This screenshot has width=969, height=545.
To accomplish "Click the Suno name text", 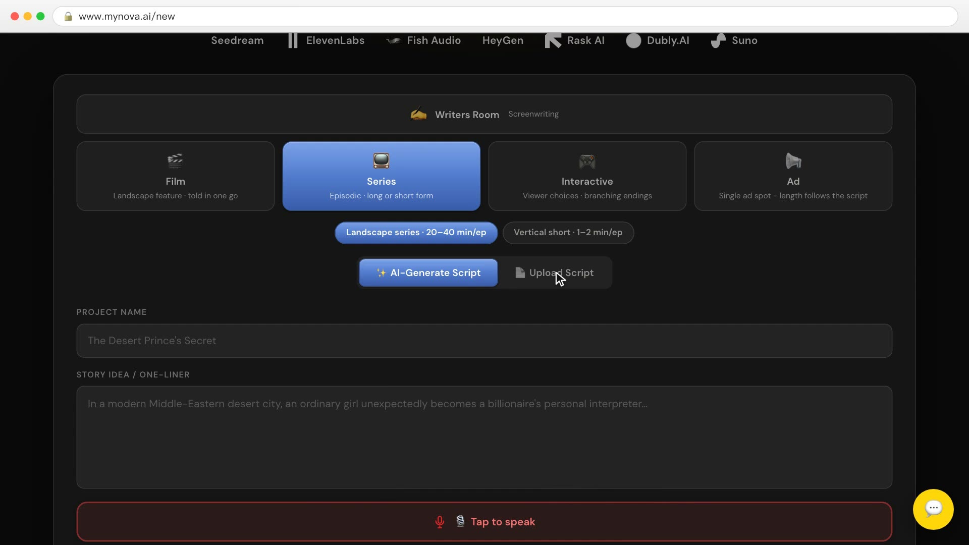I will (744, 40).
